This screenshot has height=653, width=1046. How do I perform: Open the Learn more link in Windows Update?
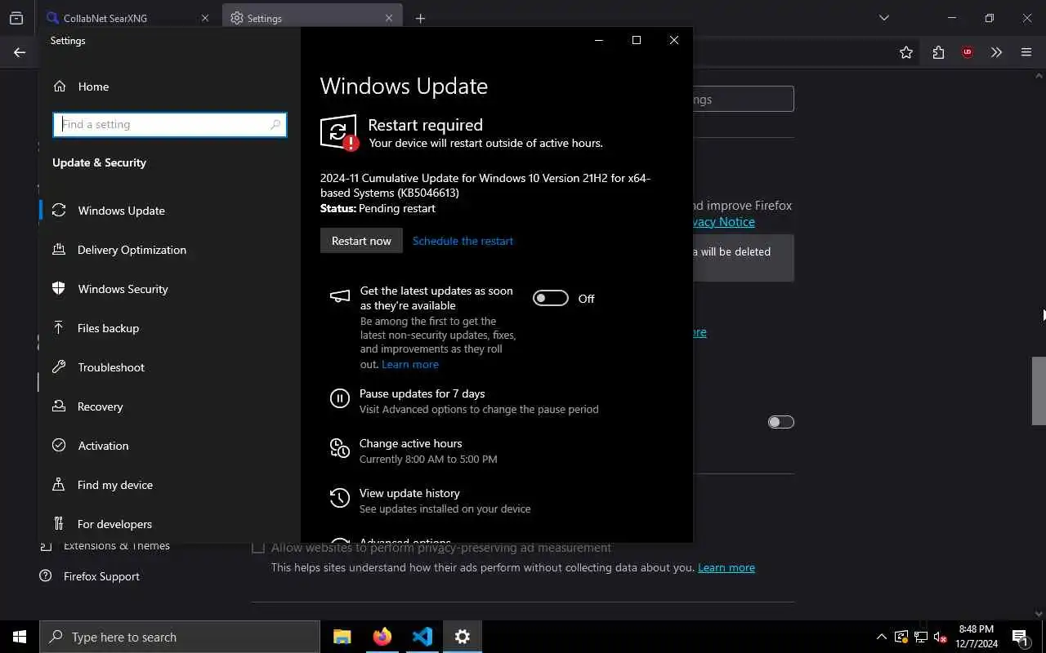(410, 364)
